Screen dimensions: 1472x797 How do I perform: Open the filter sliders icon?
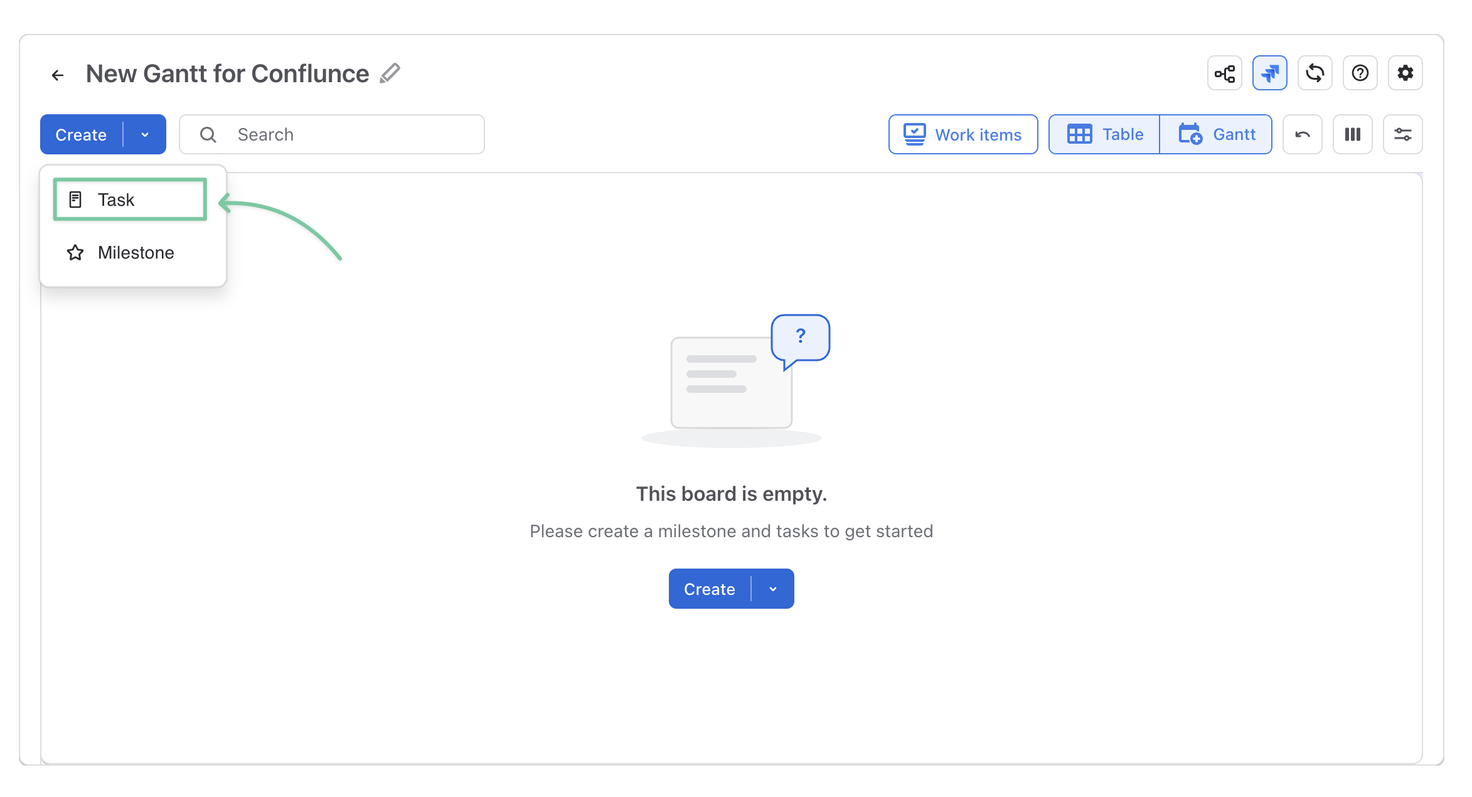1403,134
